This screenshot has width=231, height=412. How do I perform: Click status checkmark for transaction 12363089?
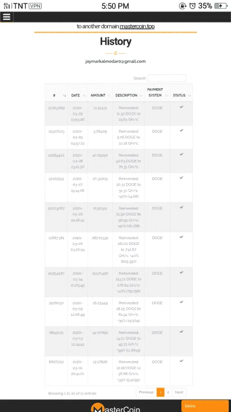point(181,107)
